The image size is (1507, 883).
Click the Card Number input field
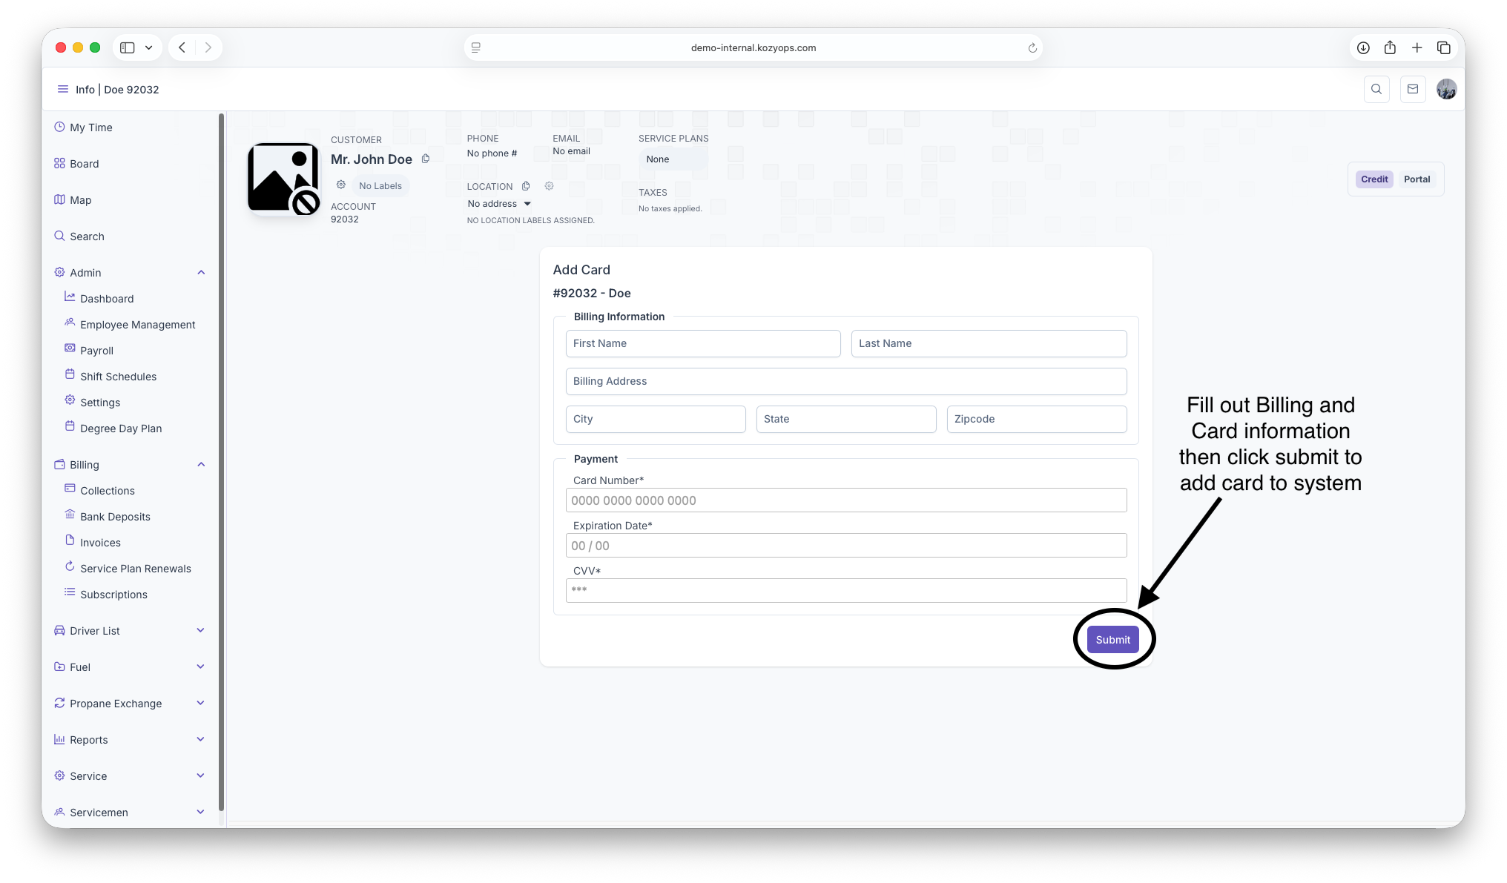point(845,500)
